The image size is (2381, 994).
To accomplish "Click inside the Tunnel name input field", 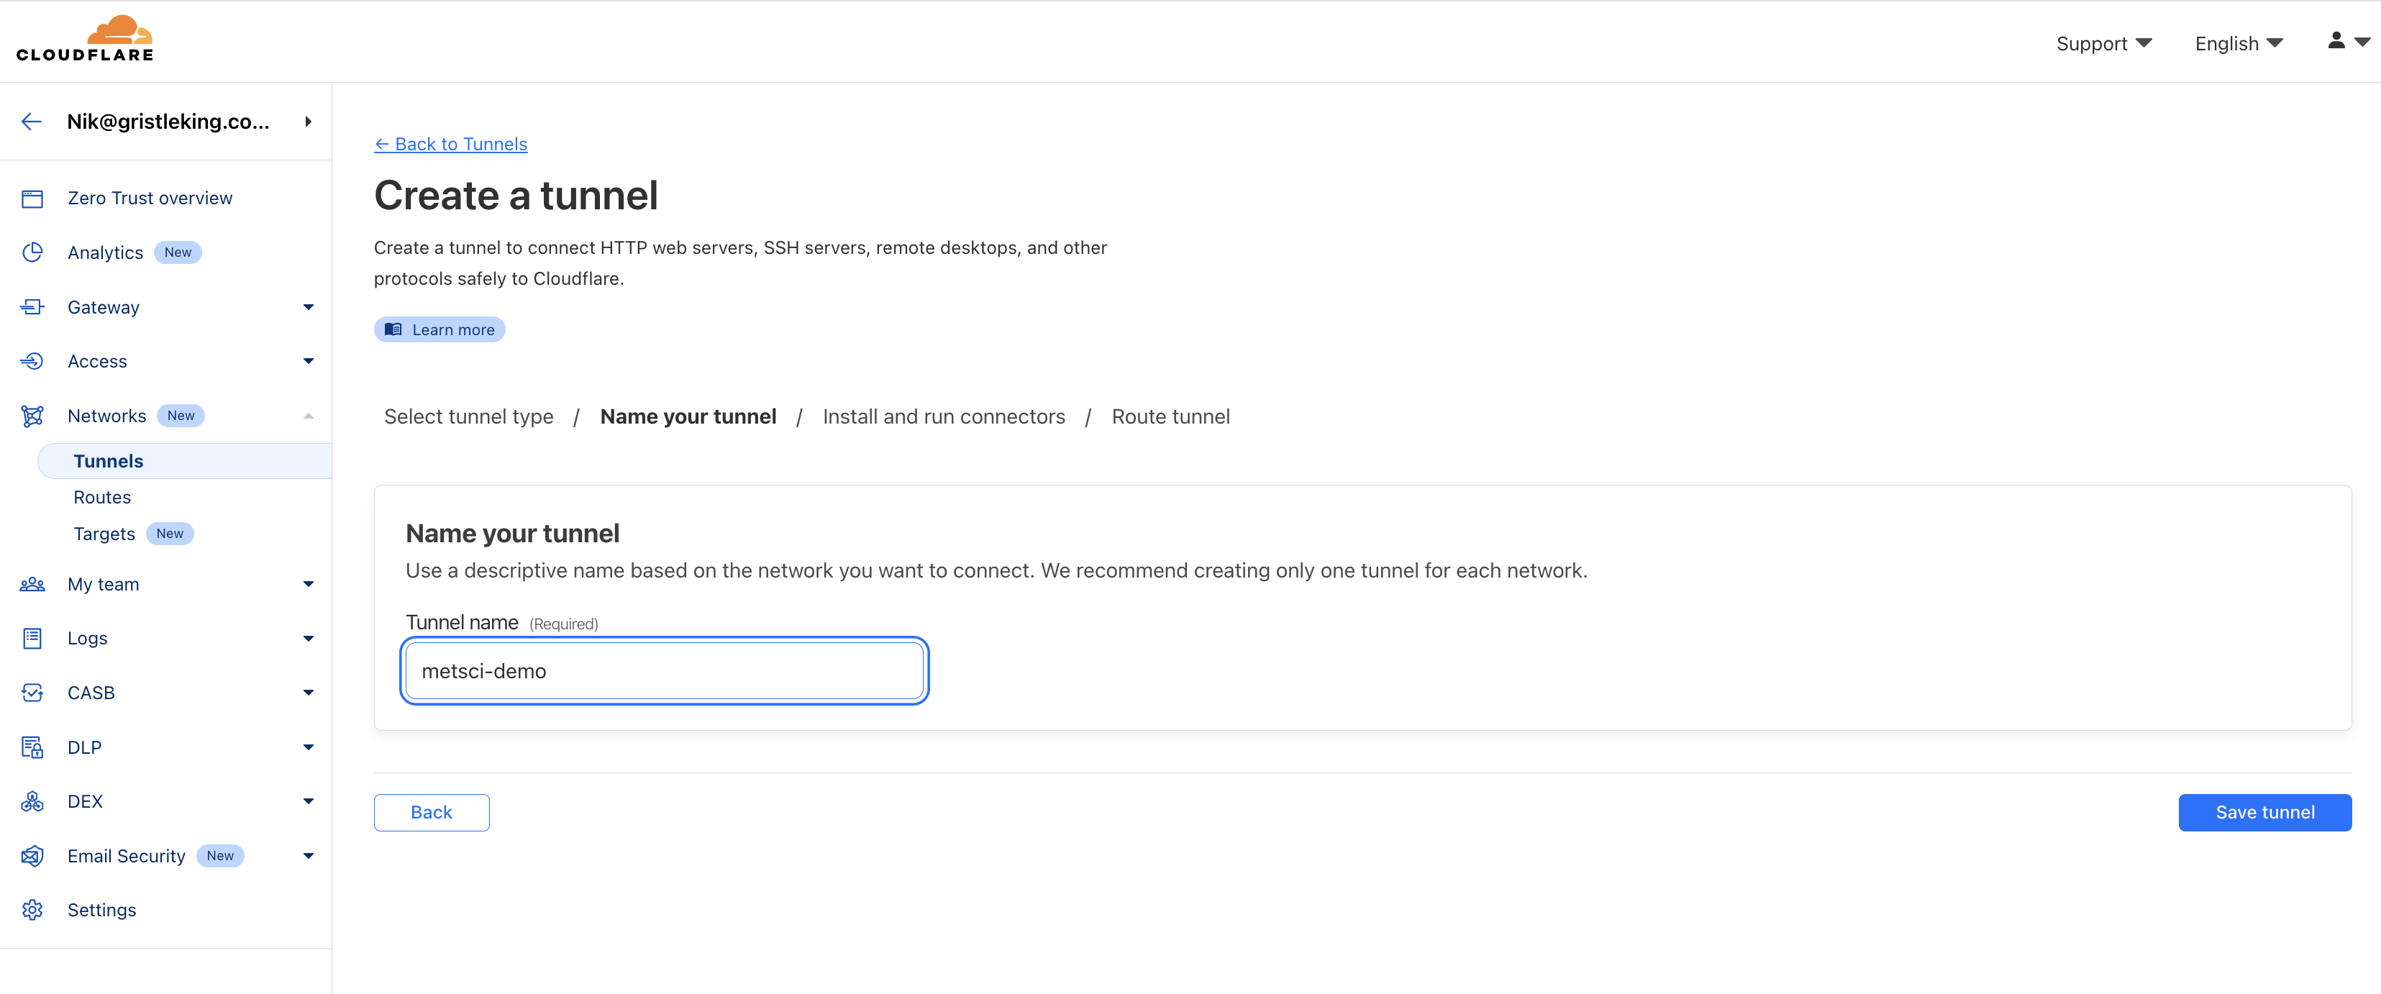I will click(x=664, y=670).
